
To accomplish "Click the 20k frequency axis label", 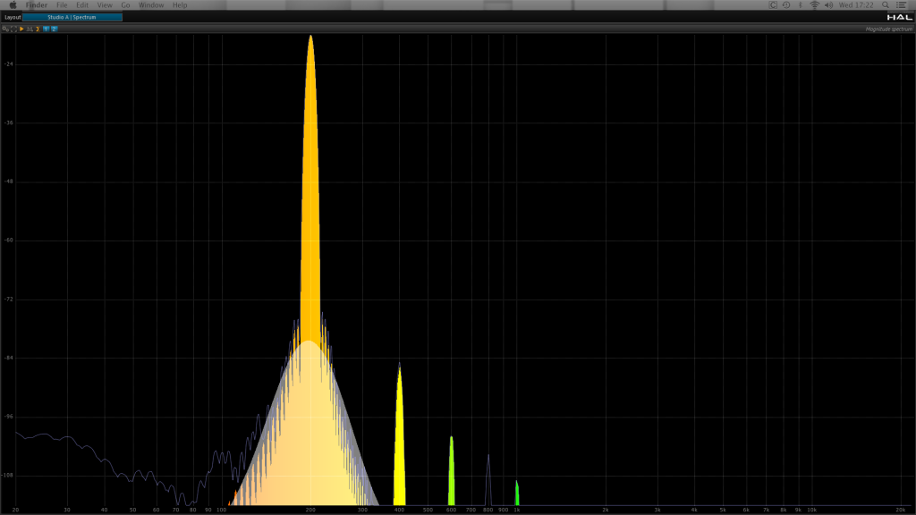I will 900,510.
